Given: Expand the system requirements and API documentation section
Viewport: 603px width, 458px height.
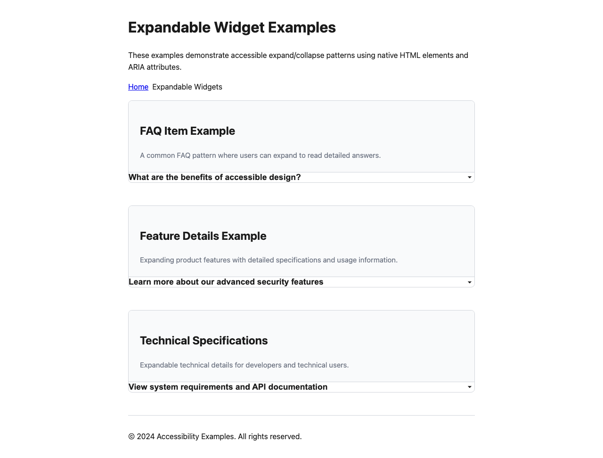Looking at the screenshot, I should pos(228,387).
